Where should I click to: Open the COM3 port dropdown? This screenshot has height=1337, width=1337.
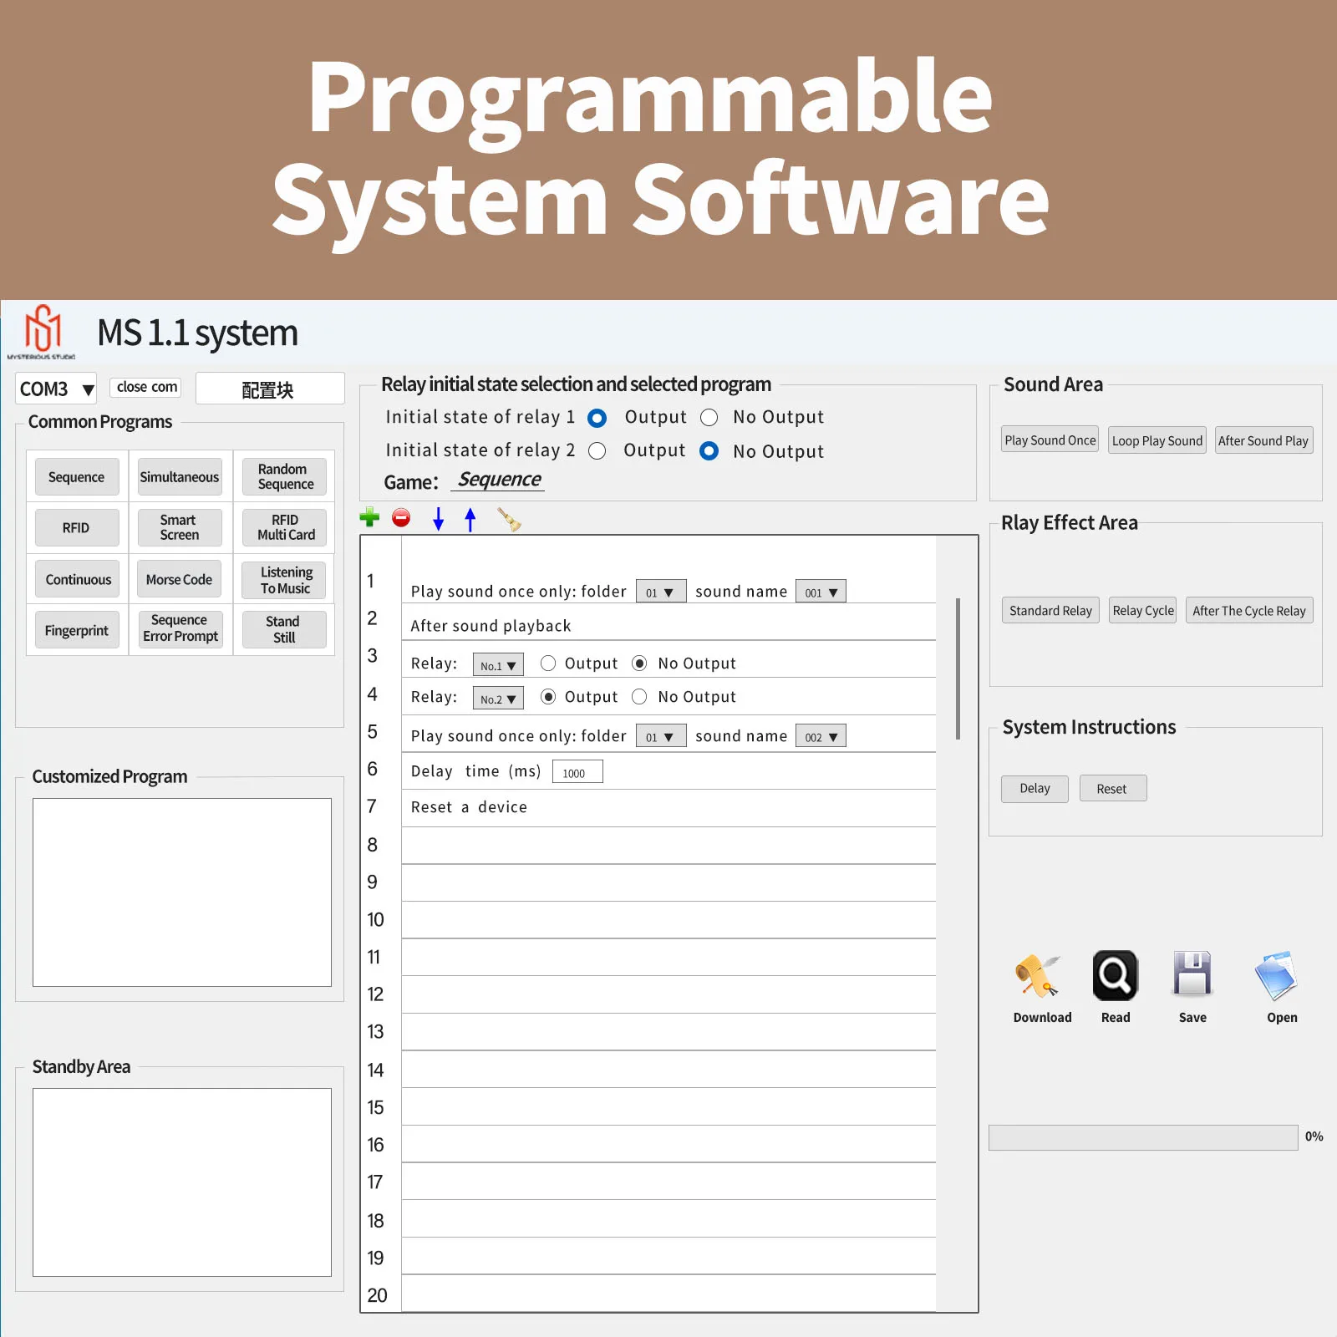click(x=56, y=389)
